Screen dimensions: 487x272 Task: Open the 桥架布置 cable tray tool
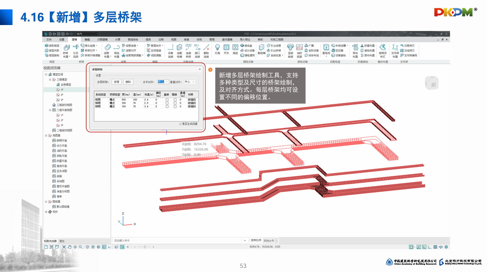[x=66, y=51]
